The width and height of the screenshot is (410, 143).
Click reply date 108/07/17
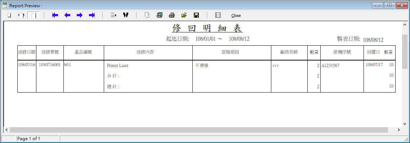[374, 65]
